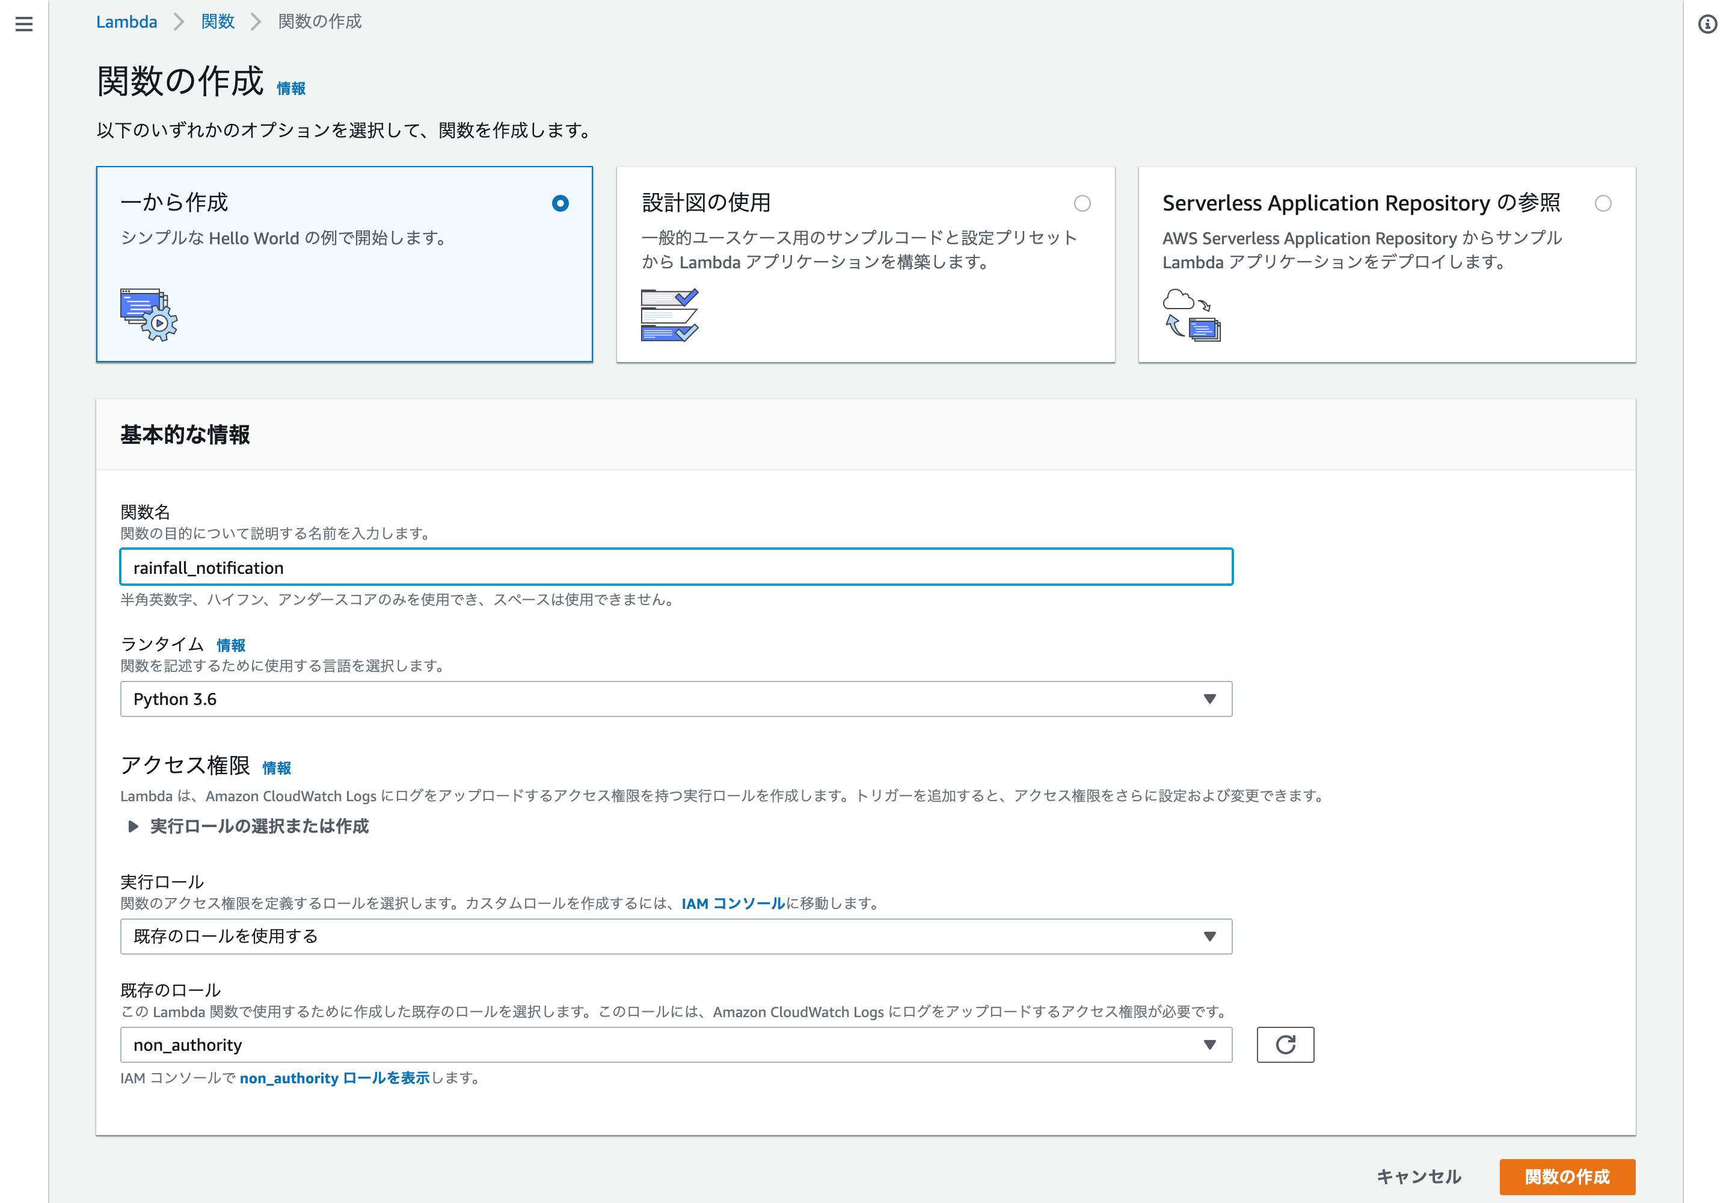Open 情報 link next to 関数の作成 title
Image resolution: width=1732 pixels, height=1203 pixels.
(x=291, y=89)
